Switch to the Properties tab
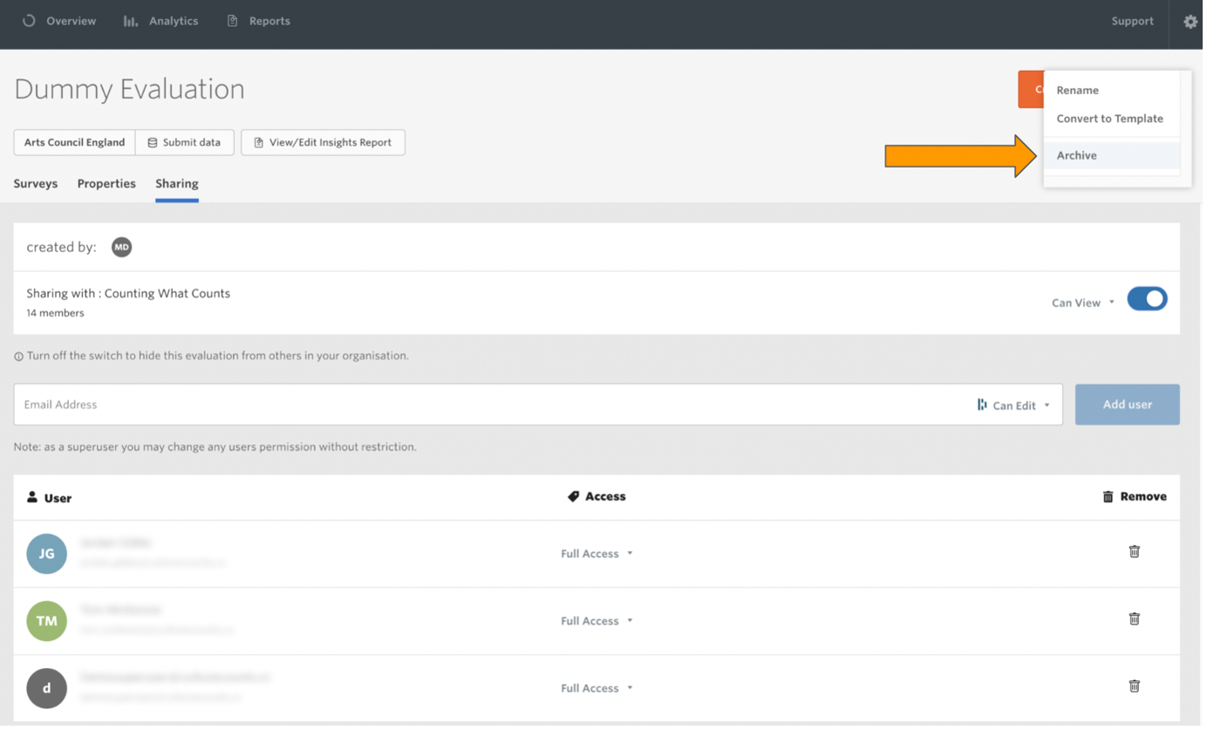The width and height of the screenshot is (1207, 730). tap(106, 185)
